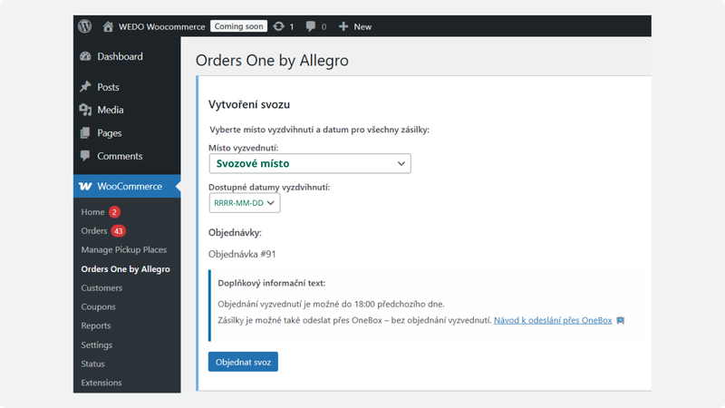The height and width of the screenshot is (408, 725).
Task: Go to Dashboard in sidebar
Action: tap(120, 56)
